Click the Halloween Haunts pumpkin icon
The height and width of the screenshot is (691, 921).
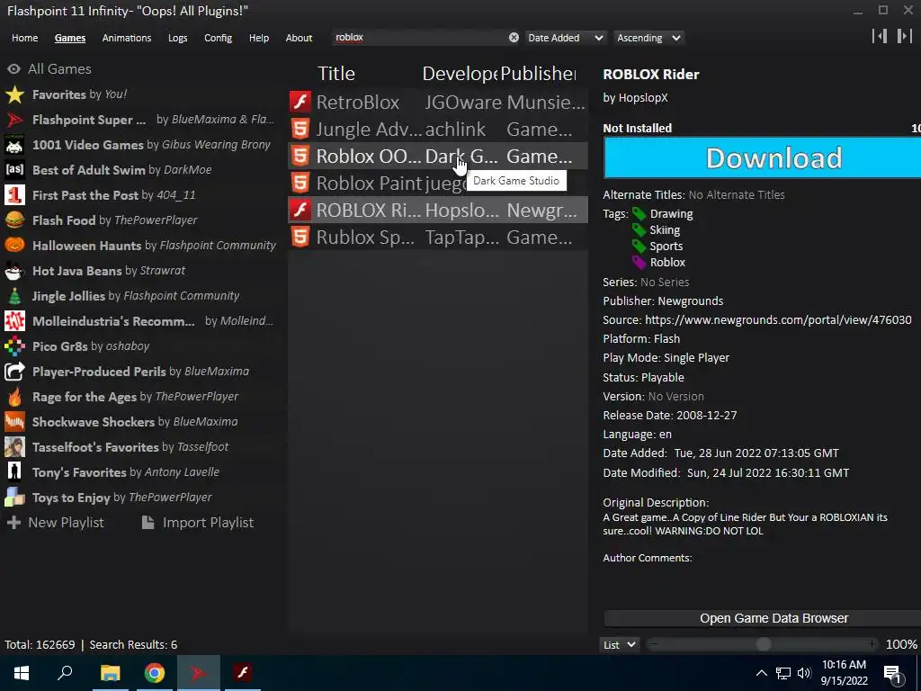(14, 246)
